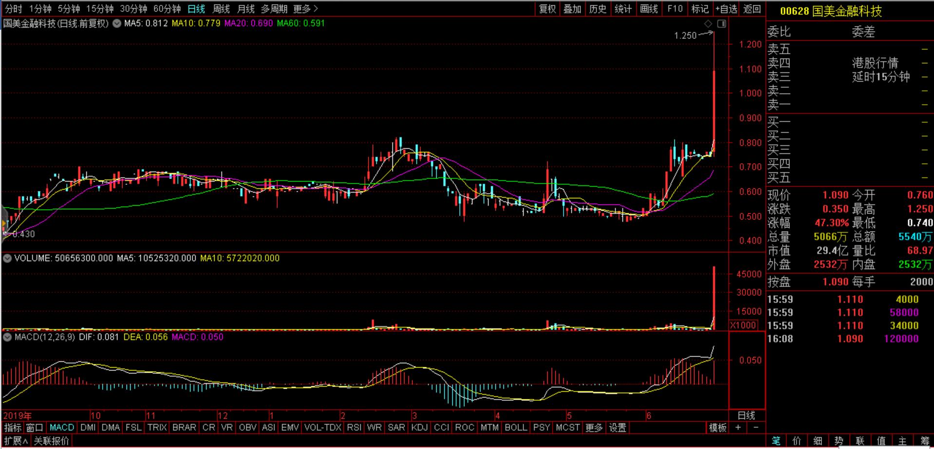Select the MTM indicator tab
Viewport: 934px width, 449px height.
pos(489,428)
